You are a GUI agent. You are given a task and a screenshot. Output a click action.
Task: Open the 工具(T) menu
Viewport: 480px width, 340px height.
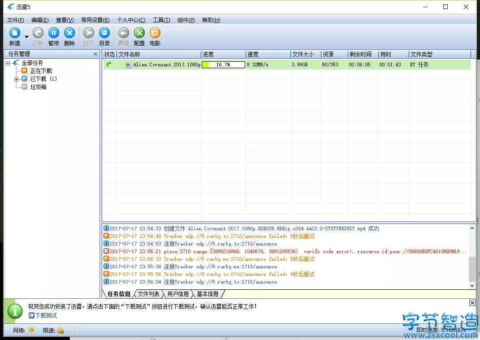pyautogui.click(x=161, y=20)
